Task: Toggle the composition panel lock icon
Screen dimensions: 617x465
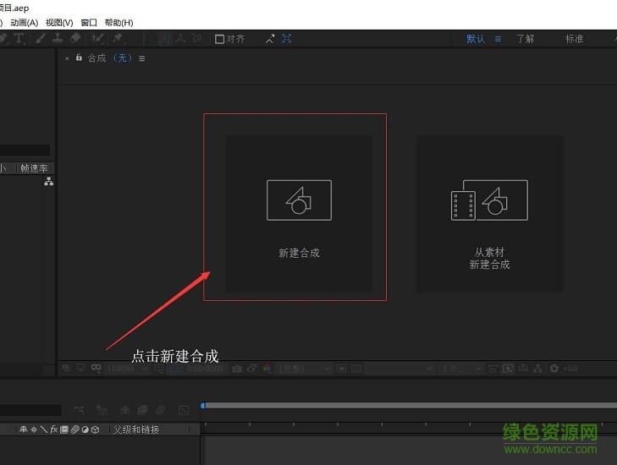Action: [79, 58]
